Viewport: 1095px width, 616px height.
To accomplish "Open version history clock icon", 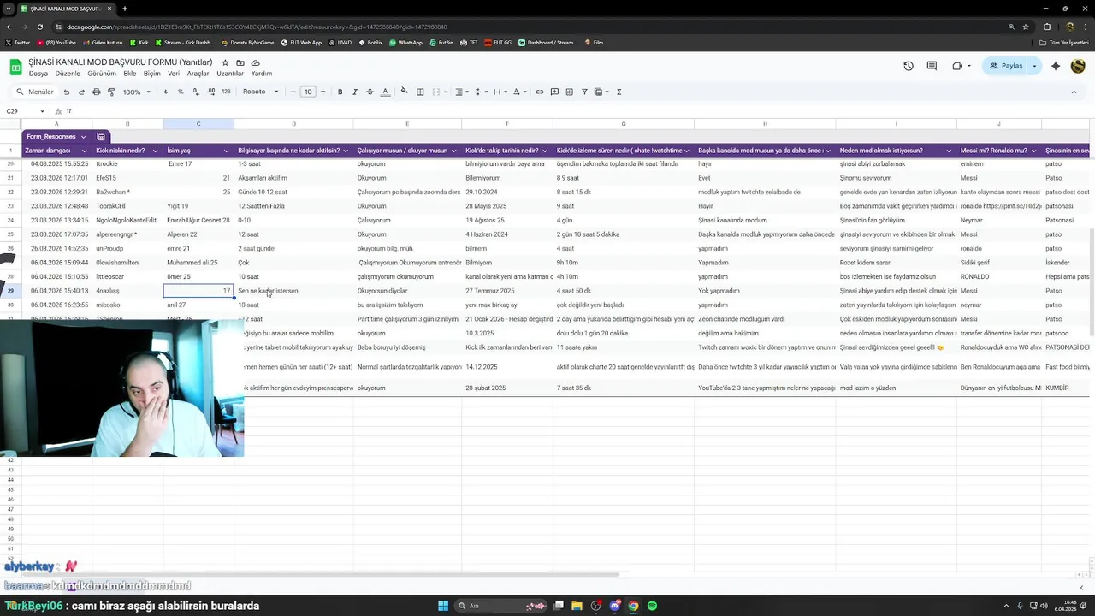I will click(x=909, y=66).
